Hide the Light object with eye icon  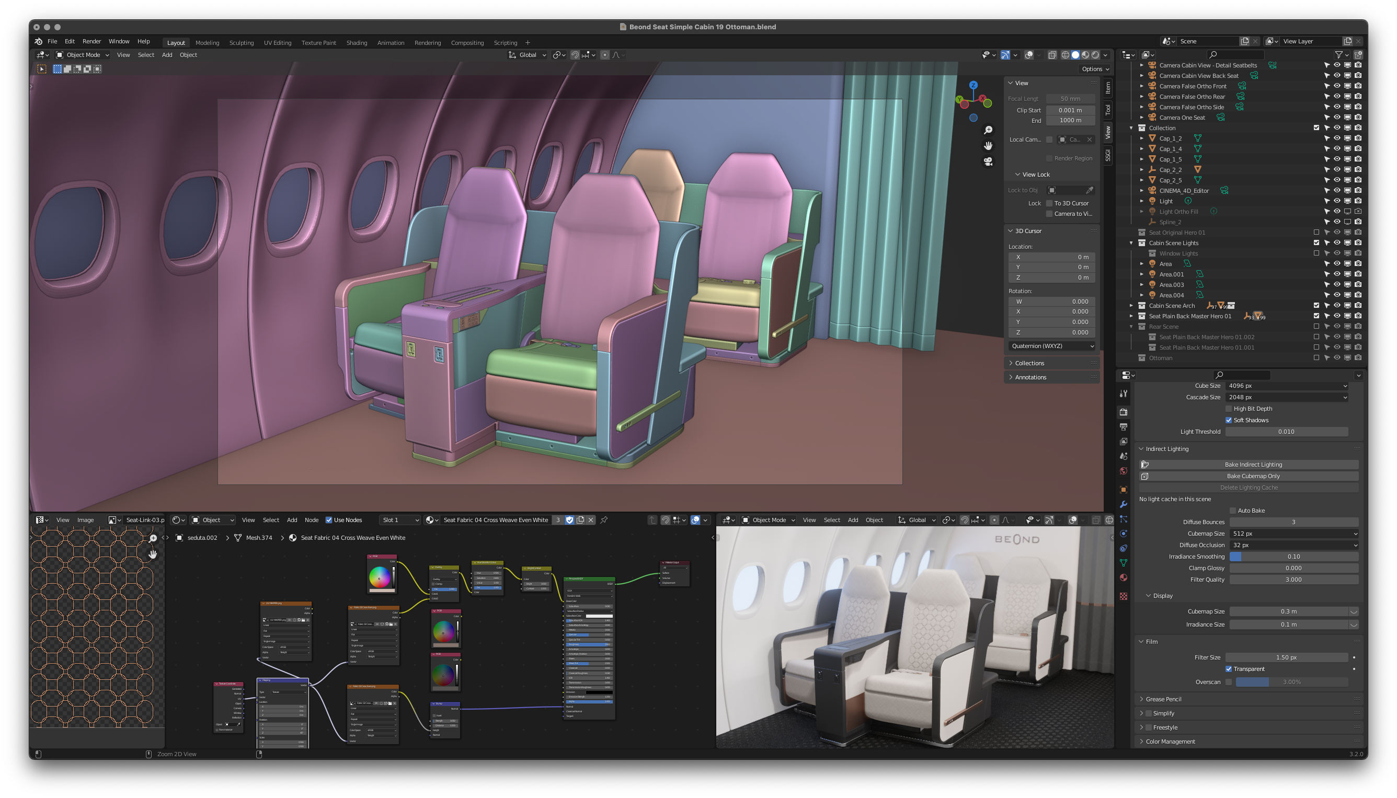click(1337, 201)
